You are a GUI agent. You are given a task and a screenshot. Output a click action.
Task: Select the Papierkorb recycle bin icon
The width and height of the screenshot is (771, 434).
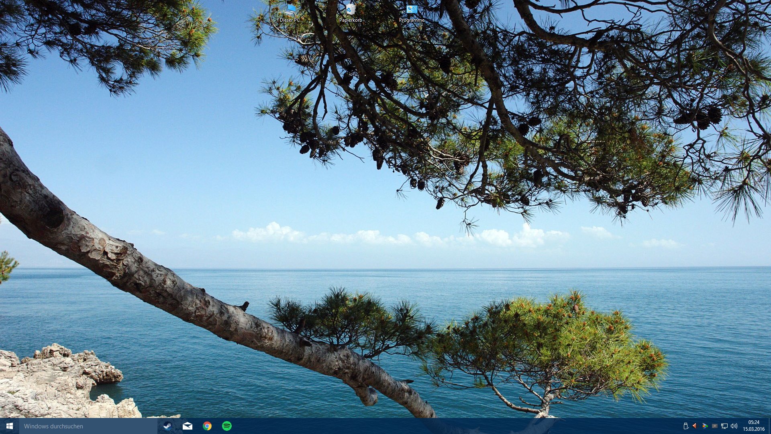(x=351, y=9)
